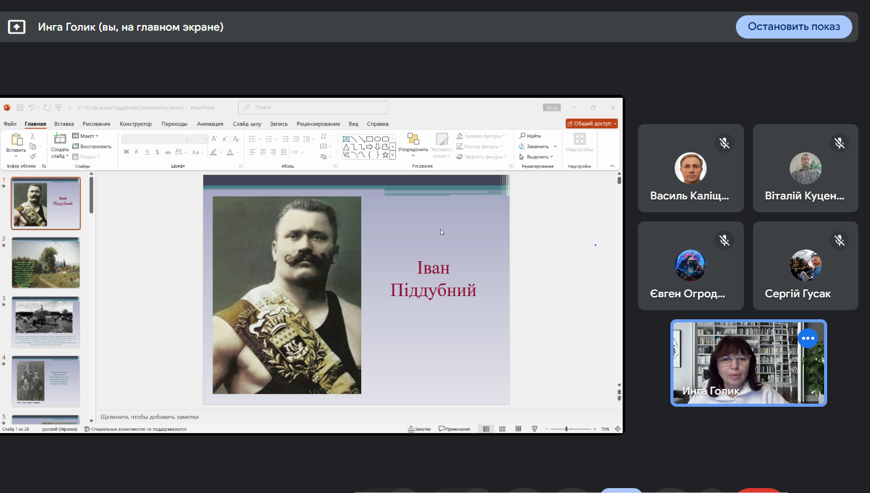Switch to the Вставка tab

64,124
